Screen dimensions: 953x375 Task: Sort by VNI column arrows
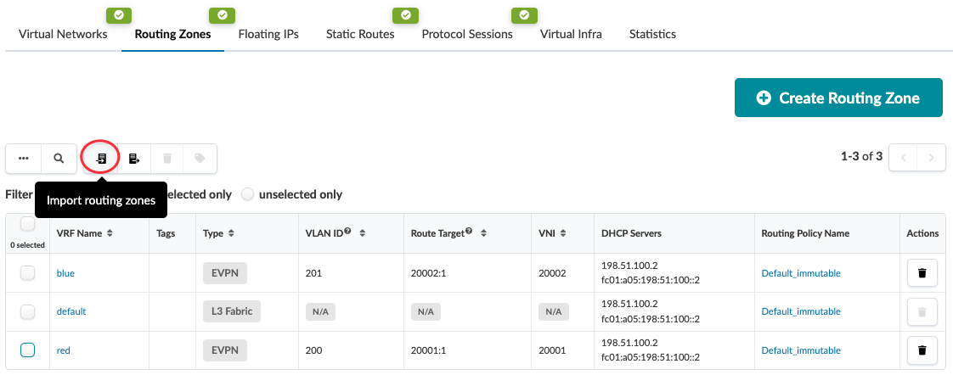click(x=566, y=233)
